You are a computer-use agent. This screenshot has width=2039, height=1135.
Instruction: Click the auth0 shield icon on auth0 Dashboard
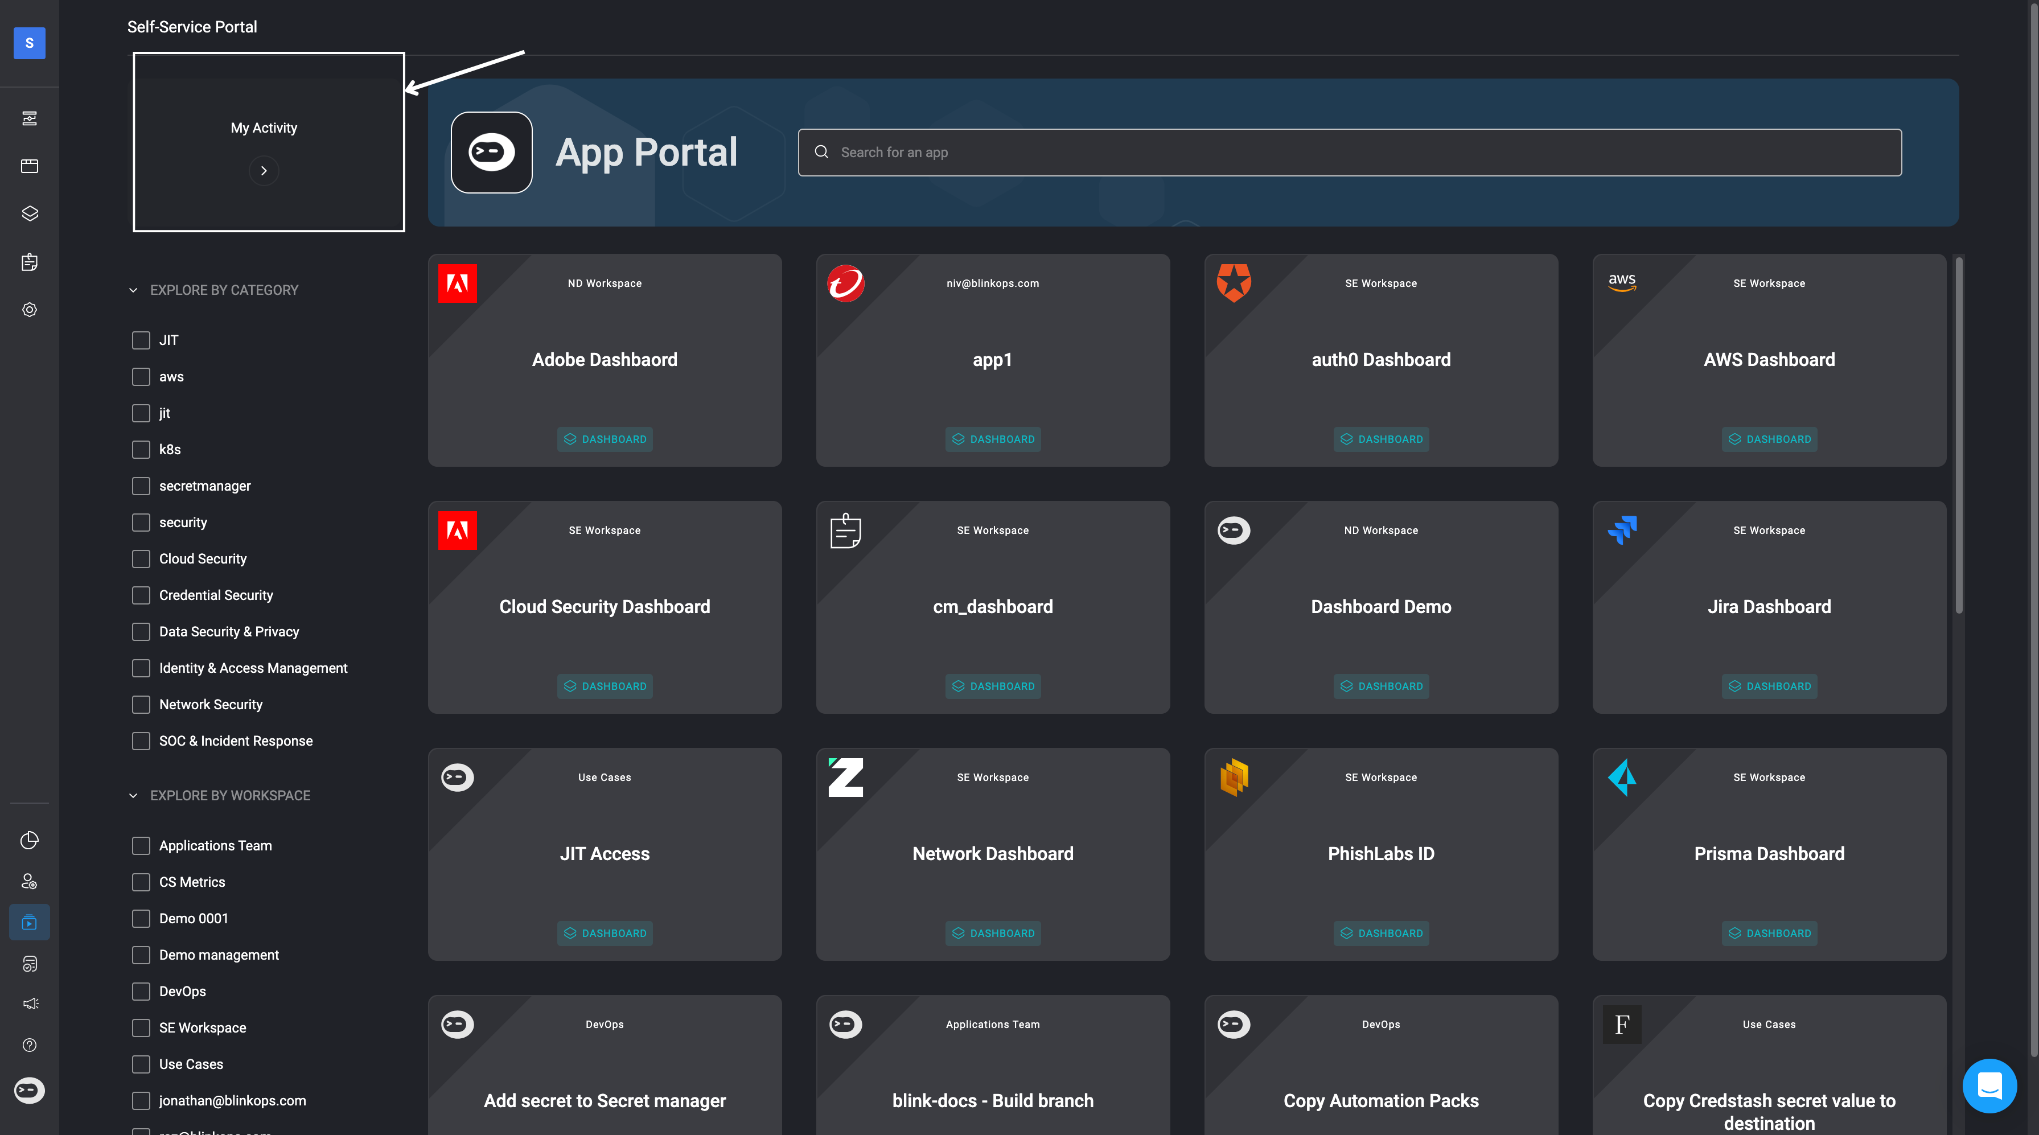click(1234, 282)
